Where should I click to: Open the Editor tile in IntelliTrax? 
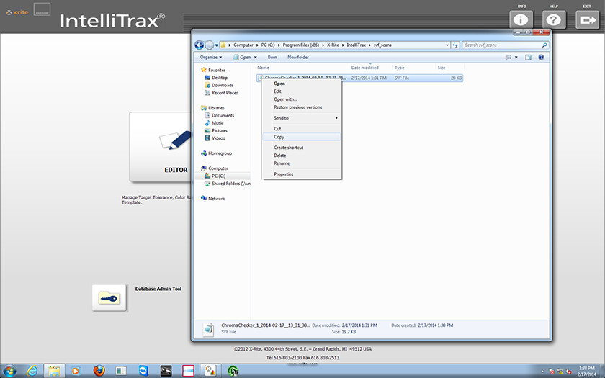[160, 147]
